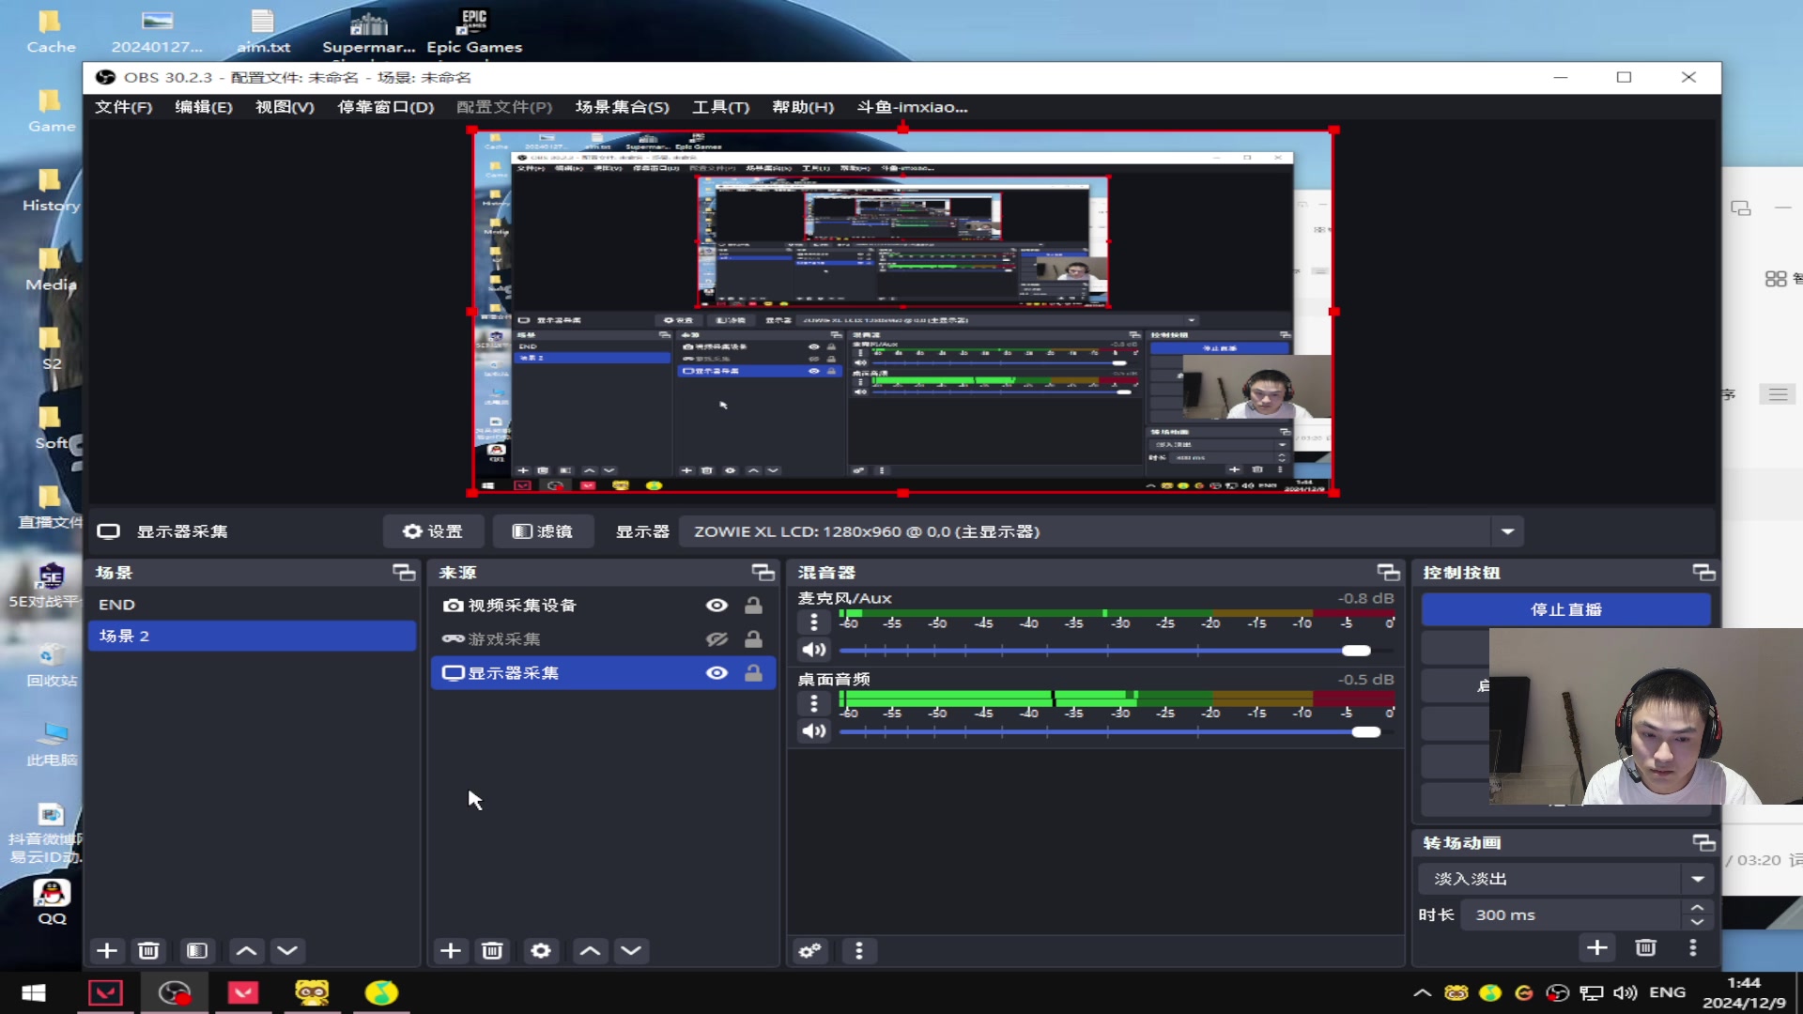
Task: Click trash icon in Sources panel
Action: (492, 950)
